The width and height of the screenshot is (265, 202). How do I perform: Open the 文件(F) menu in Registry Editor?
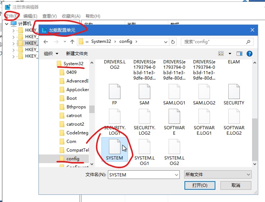12,16
